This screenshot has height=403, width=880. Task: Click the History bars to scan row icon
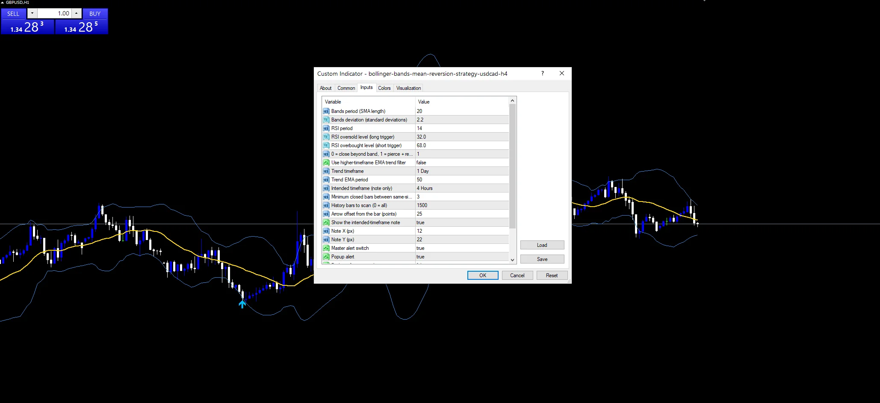[x=326, y=205]
